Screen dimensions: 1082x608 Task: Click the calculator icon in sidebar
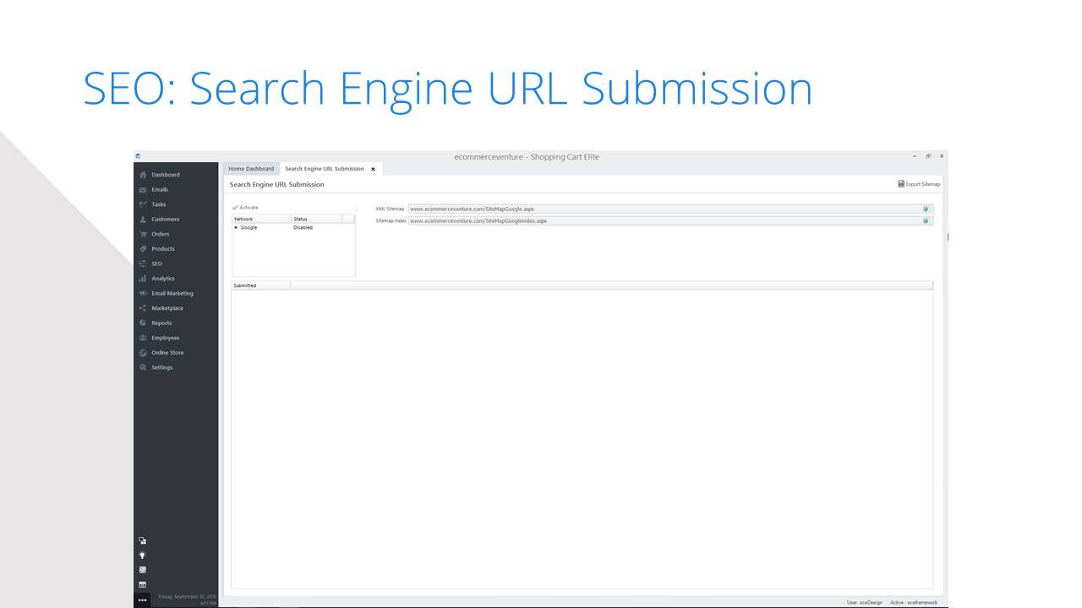coord(142,570)
